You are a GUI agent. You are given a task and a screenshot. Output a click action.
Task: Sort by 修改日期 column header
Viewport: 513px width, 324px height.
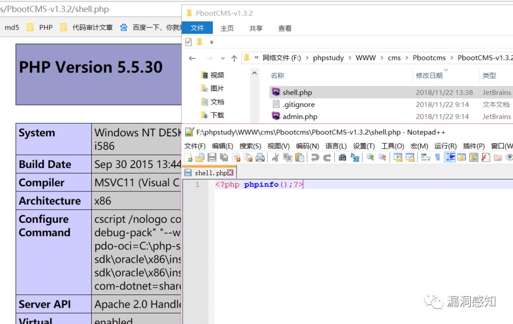429,76
